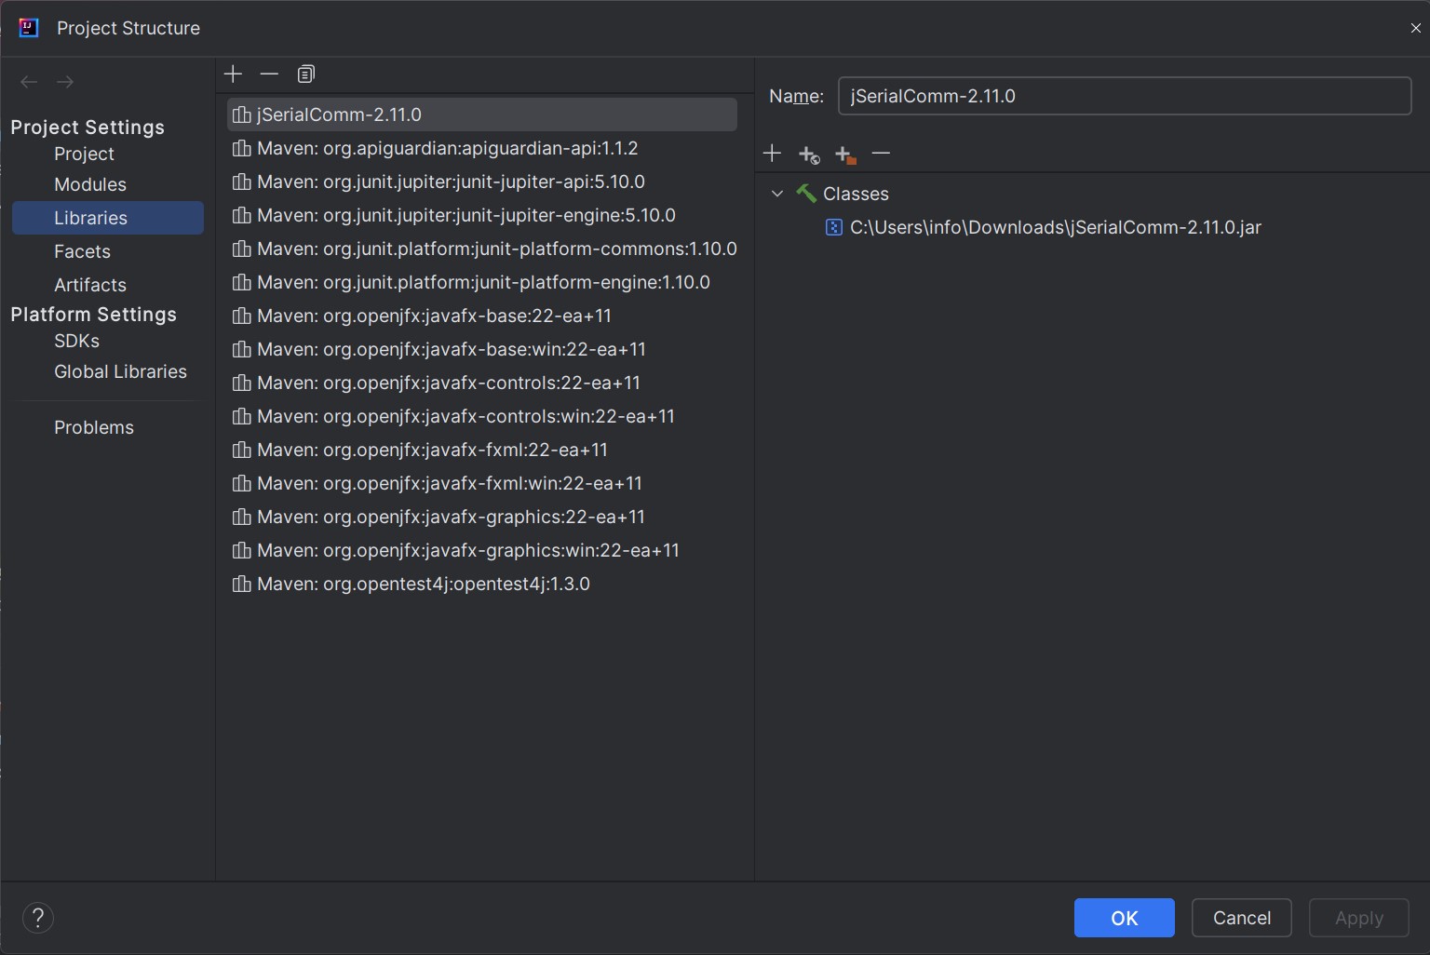Click the Copy library icon

click(305, 74)
